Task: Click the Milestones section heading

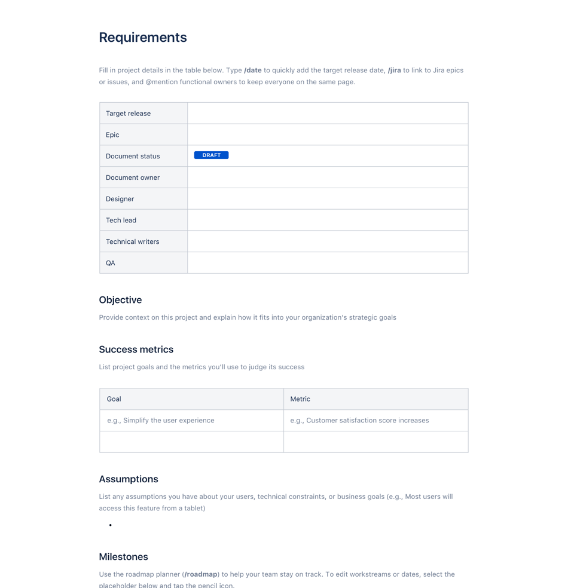Action: (x=123, y=557)
